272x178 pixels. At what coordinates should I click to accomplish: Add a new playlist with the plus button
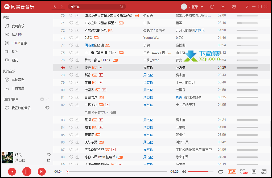tap(42, 99)
